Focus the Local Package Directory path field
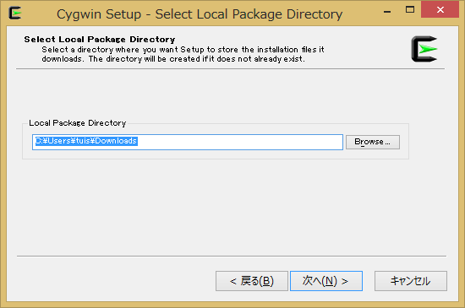 coord(188,142)
